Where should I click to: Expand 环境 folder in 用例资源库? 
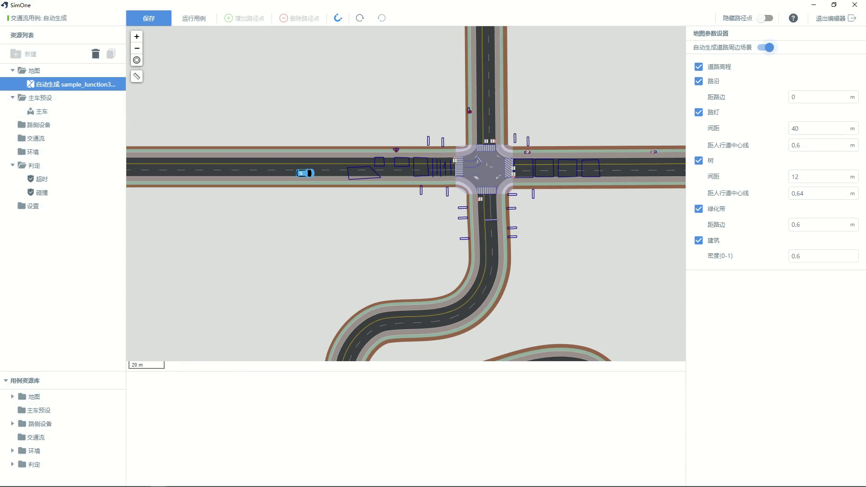coord(13,450)
